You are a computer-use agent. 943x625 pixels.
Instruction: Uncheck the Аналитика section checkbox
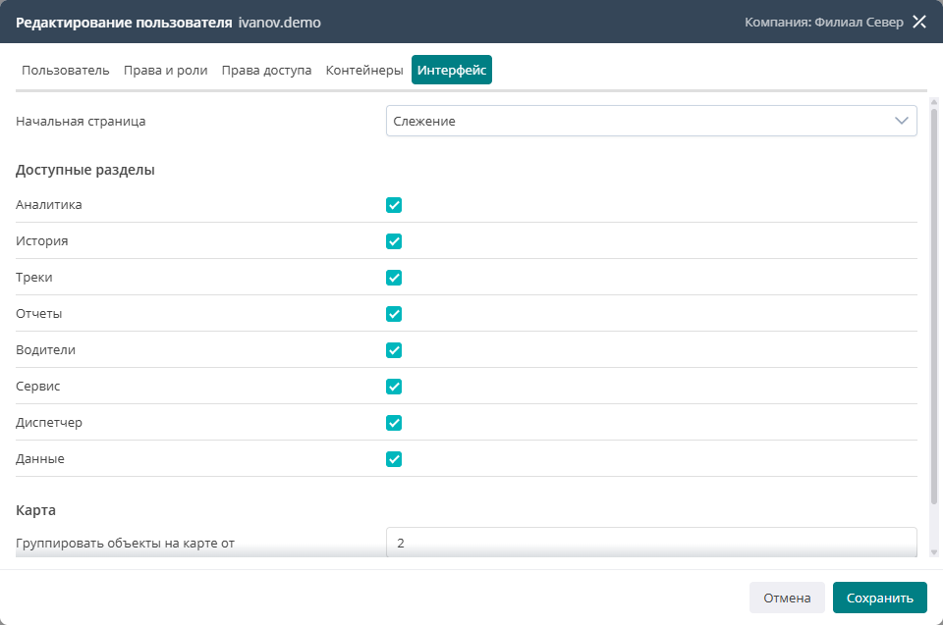tap(394, 205)
